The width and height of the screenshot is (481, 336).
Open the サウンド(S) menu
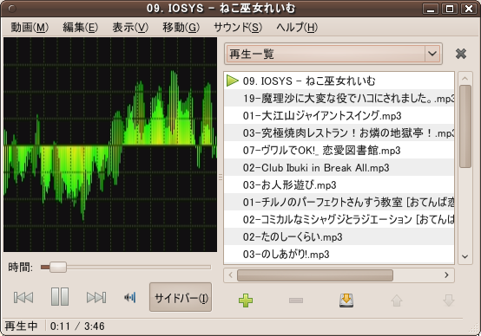click(x=238, y=28)
